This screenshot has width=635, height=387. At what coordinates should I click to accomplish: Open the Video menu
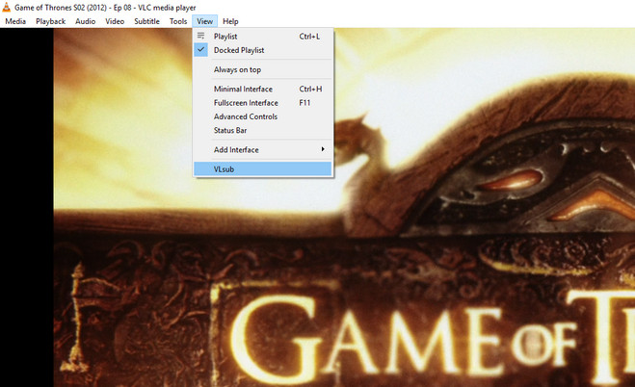tap(115, 21)
